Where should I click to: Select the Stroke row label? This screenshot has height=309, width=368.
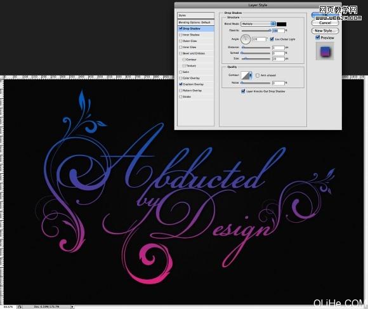(187, 96)
